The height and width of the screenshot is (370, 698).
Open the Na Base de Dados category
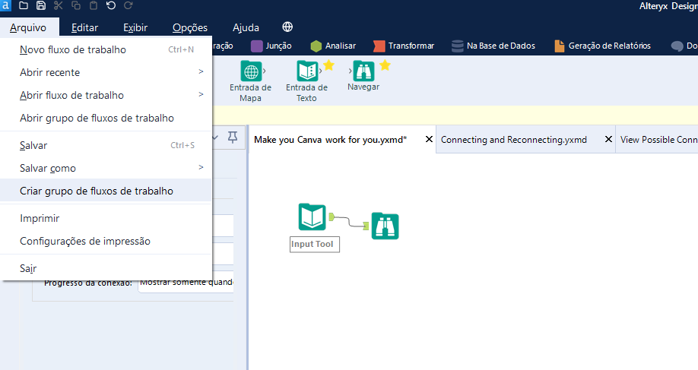pos(493,46)
